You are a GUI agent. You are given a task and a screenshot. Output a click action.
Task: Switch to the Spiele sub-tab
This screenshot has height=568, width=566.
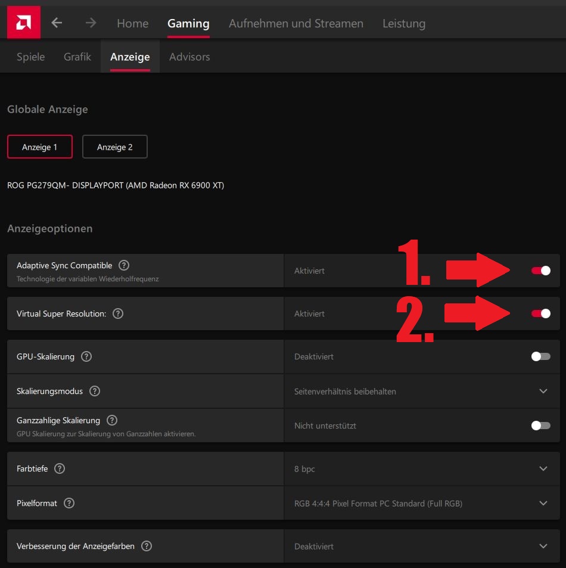click(x=31, y=57)
